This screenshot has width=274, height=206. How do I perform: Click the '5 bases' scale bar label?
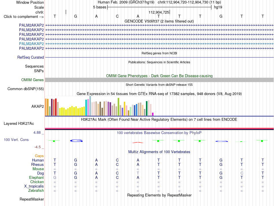click(x=100, y=7)
